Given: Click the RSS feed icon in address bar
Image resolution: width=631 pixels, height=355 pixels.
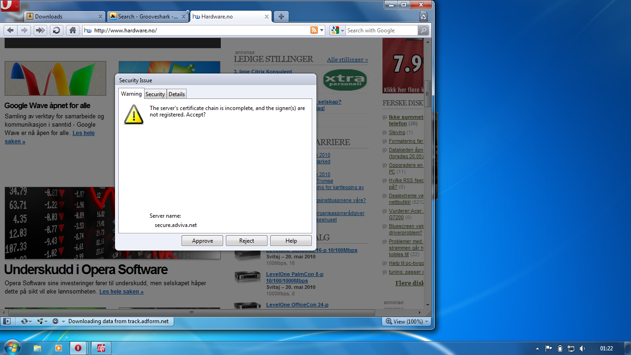Looking at the screenshot, I should [314, 30].
